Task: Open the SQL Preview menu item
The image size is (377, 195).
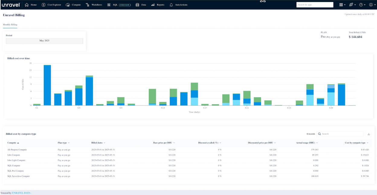Action: tap(119, 5)
